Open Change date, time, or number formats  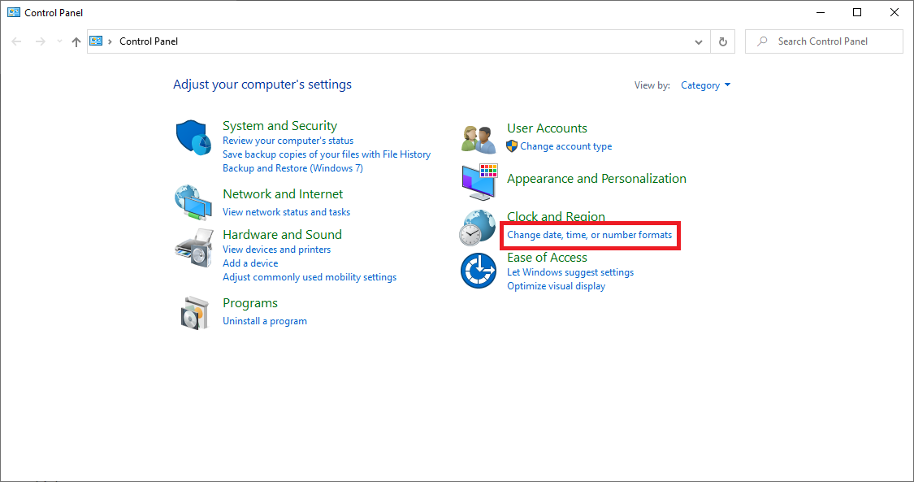tap(589, 235)
